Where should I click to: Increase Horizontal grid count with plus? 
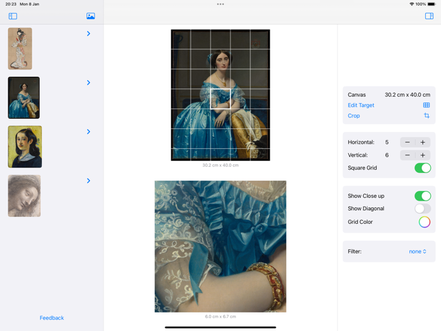[x=422, y=142]
